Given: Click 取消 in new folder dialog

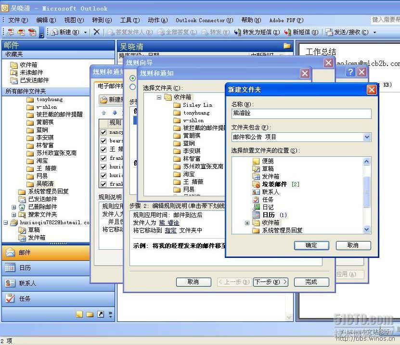Looking at the screenshot, I should pyautogui.click(x=353, y=245).
